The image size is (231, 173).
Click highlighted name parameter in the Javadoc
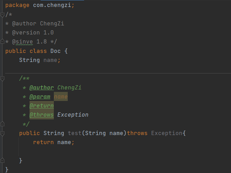(61, 97)
